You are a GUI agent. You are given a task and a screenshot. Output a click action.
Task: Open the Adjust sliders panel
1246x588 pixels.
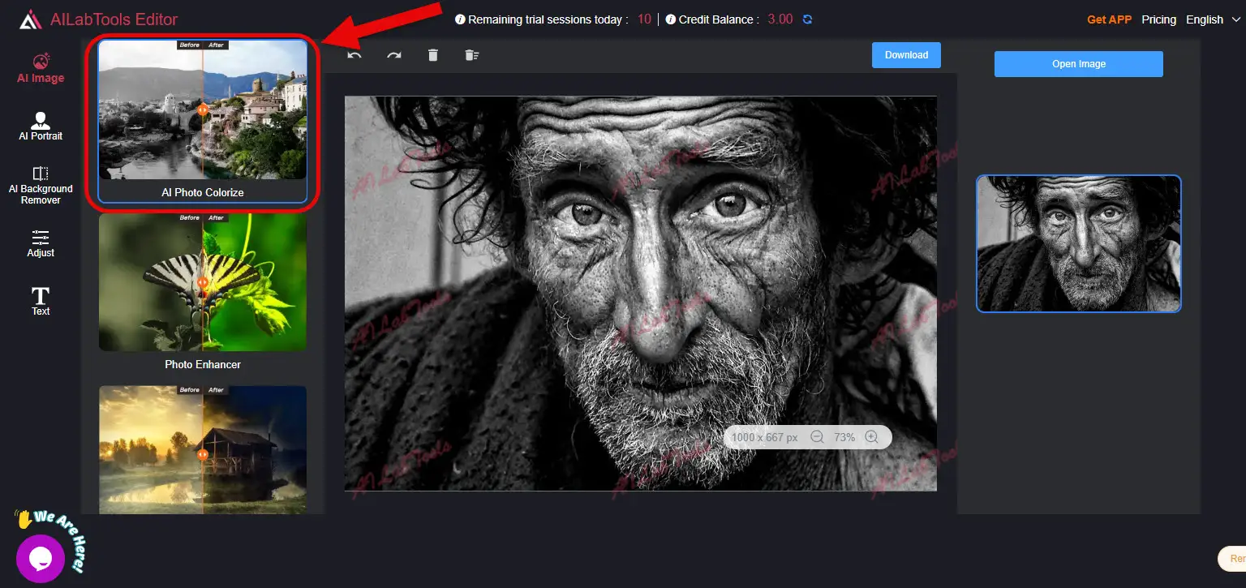(x=41, y=243)
